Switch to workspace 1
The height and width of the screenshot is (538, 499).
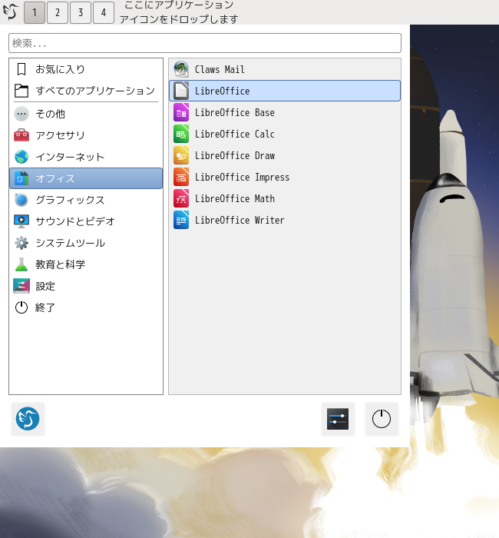(x=35, y=12)
